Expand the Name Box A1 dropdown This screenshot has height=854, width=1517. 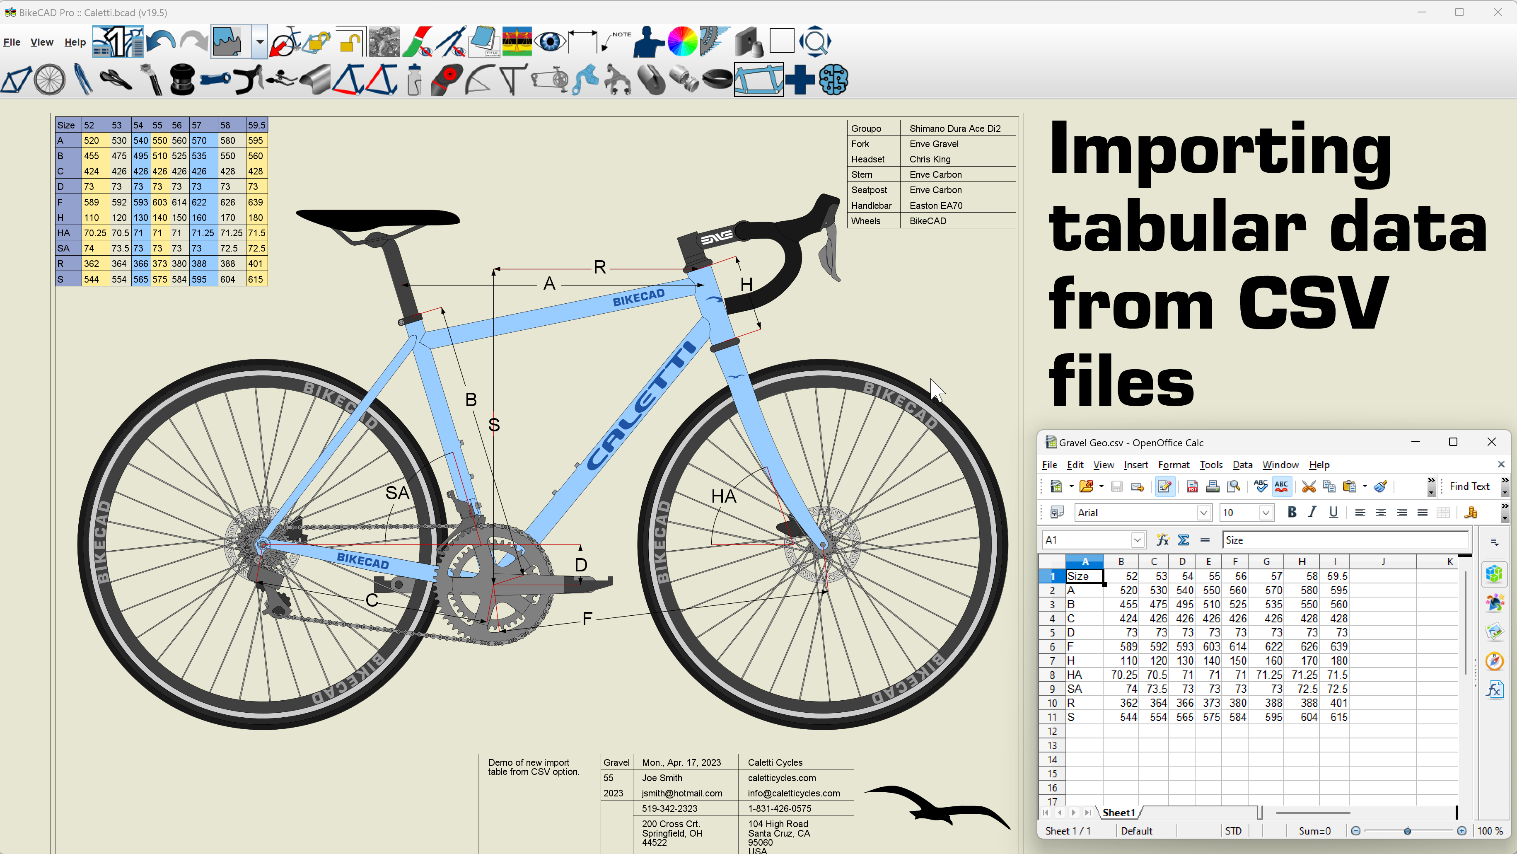coord(1137,540)
